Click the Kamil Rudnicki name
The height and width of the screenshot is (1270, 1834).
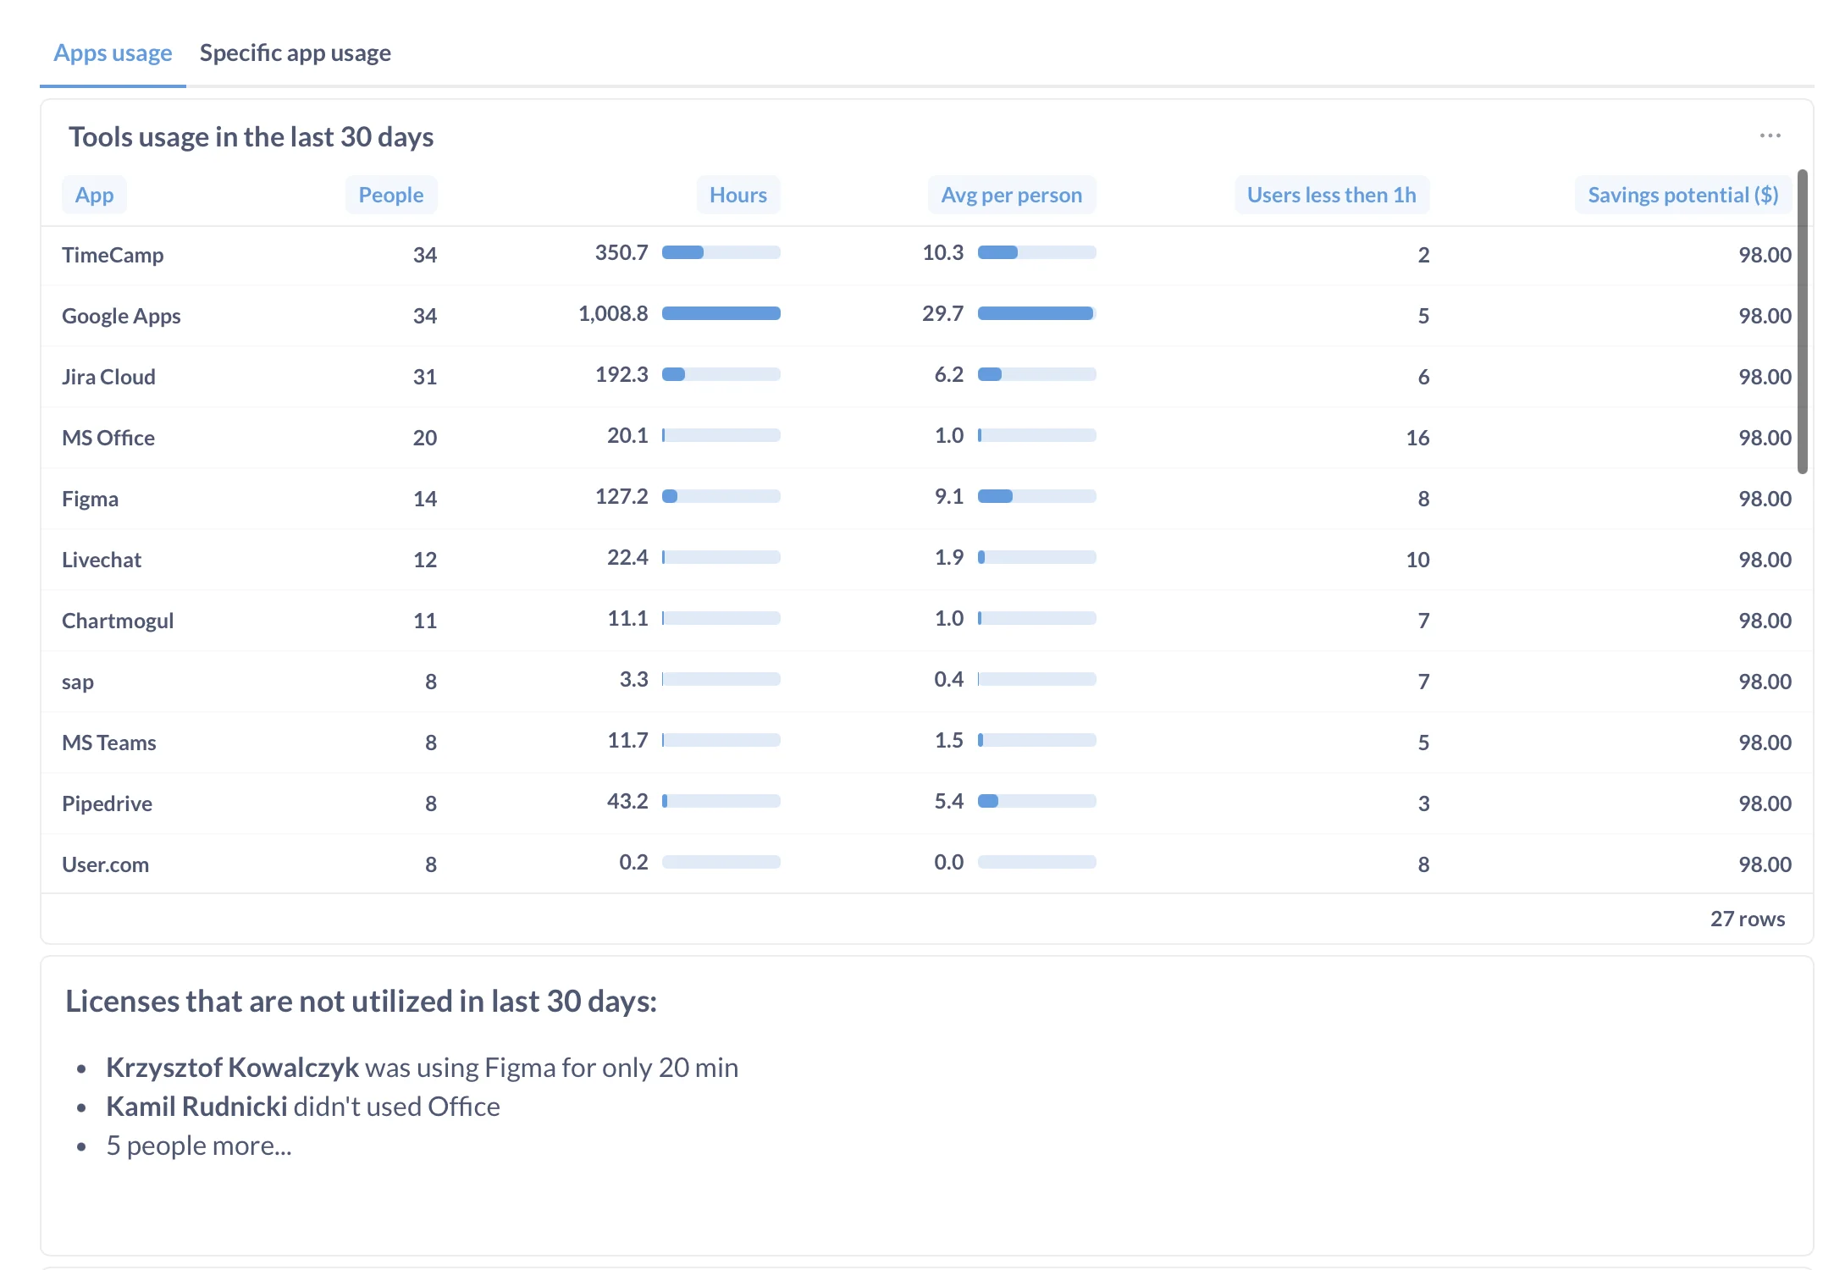(196, 1107)
